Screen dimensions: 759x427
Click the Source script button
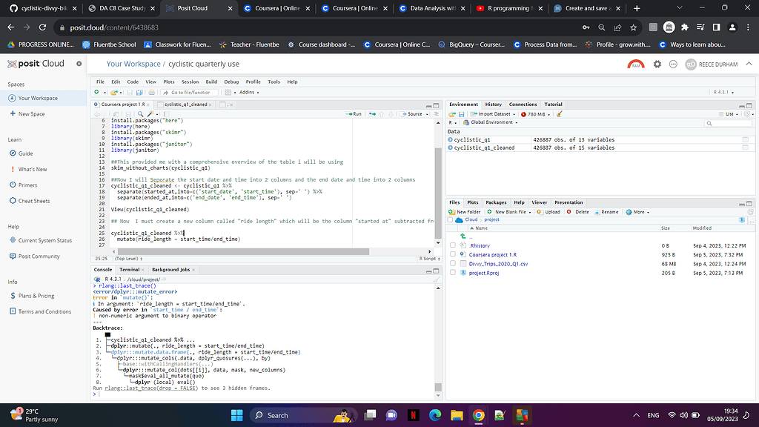point(411,114)
